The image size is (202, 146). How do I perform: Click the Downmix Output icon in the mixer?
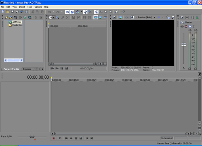(187, 17)
